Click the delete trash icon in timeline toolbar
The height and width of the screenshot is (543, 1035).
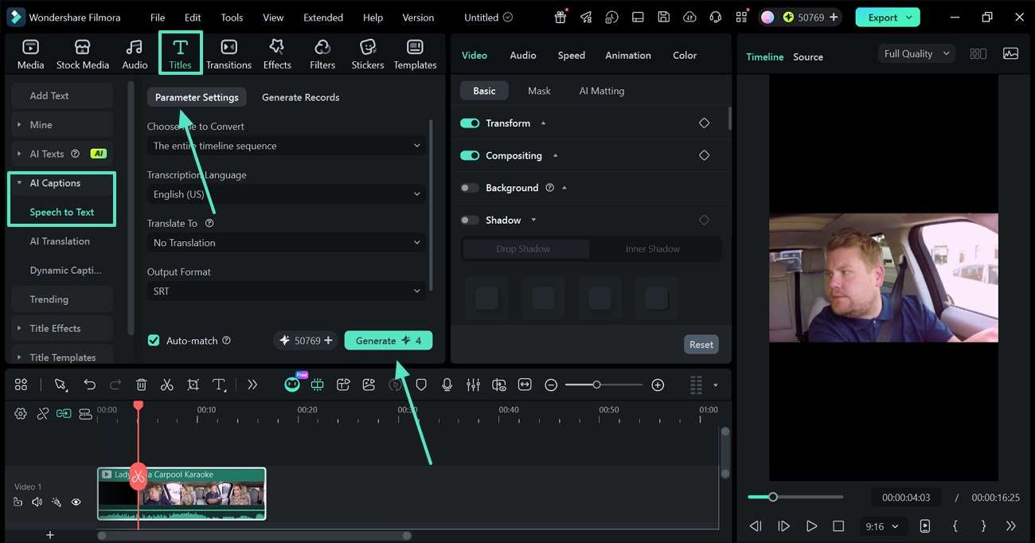[141, 385]
